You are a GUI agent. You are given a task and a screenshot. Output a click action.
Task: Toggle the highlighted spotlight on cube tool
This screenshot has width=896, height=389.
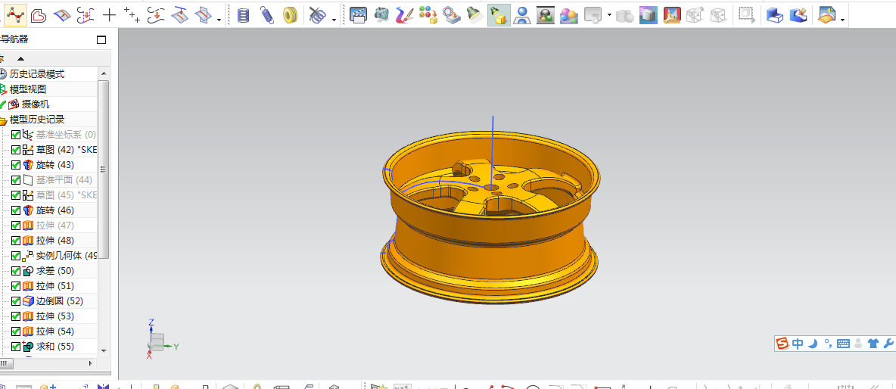click(x=499, y=15)
